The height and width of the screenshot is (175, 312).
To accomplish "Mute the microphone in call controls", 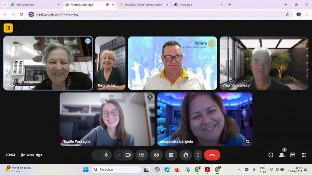I will pyautogui.click(x=106, y=155).
